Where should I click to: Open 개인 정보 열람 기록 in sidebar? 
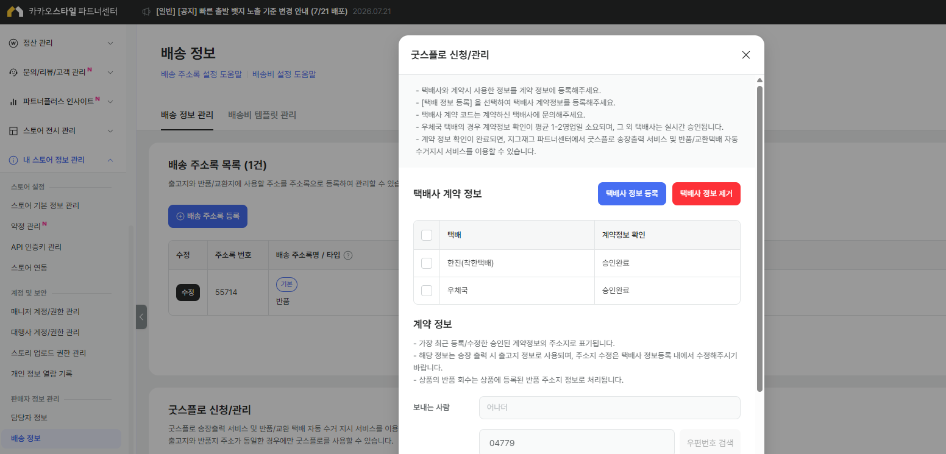pos(41,374)
